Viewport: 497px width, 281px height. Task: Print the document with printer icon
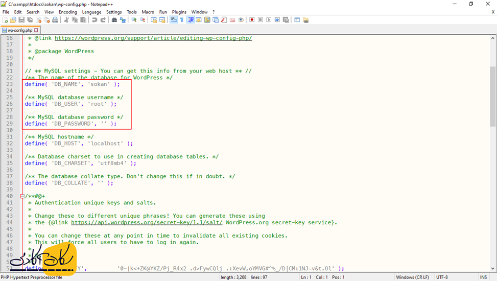pyautogui.click(x=55, y=20)
